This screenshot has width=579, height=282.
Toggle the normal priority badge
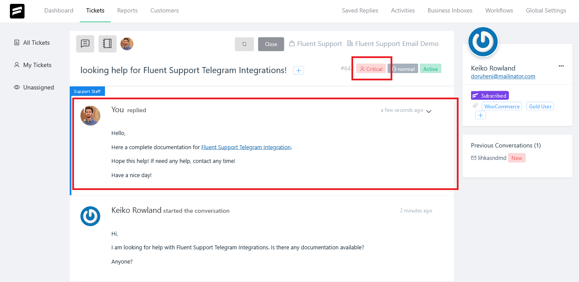tap(403, 68)
